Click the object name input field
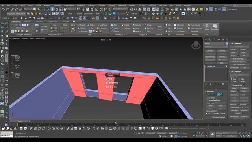This screenshot has width=252, height=142. pyautogui.click(x=215, y=43)
